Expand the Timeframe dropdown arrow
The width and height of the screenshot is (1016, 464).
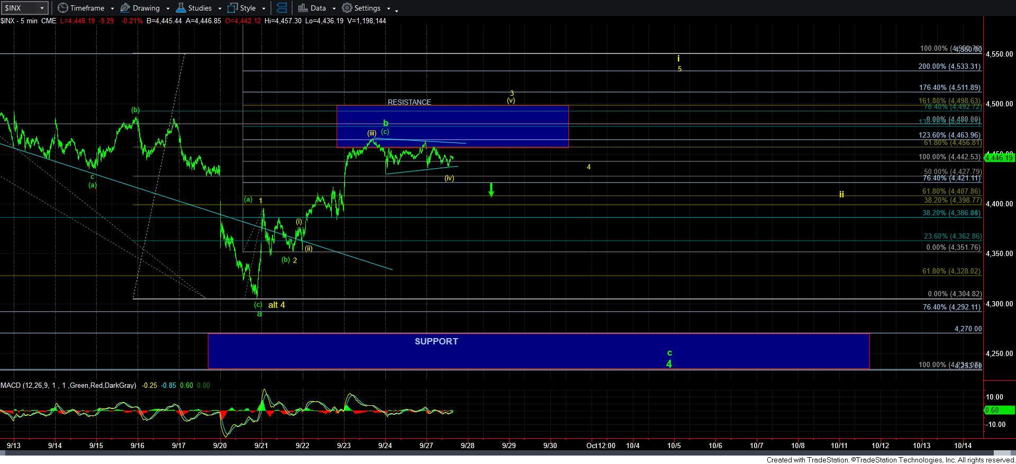pos(112,8)
